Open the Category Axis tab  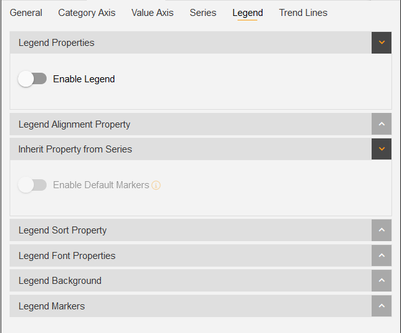click(x=87, y=13)
